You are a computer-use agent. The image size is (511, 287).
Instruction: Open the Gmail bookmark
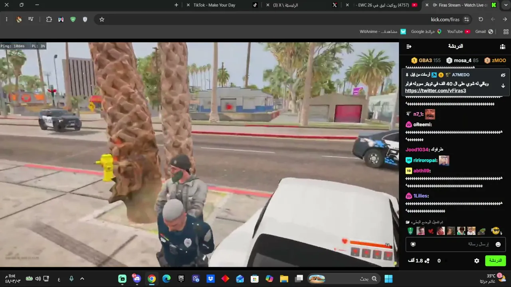(484, 31)
